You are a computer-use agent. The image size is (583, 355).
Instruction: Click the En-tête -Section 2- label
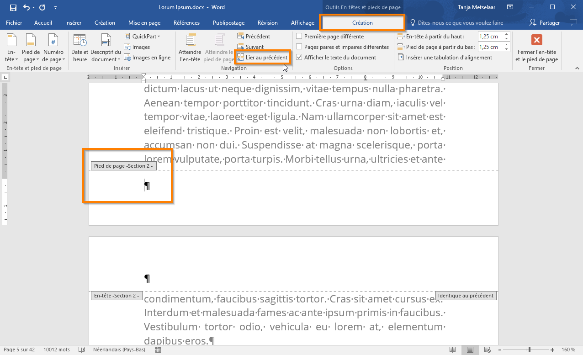coord(117,296)
